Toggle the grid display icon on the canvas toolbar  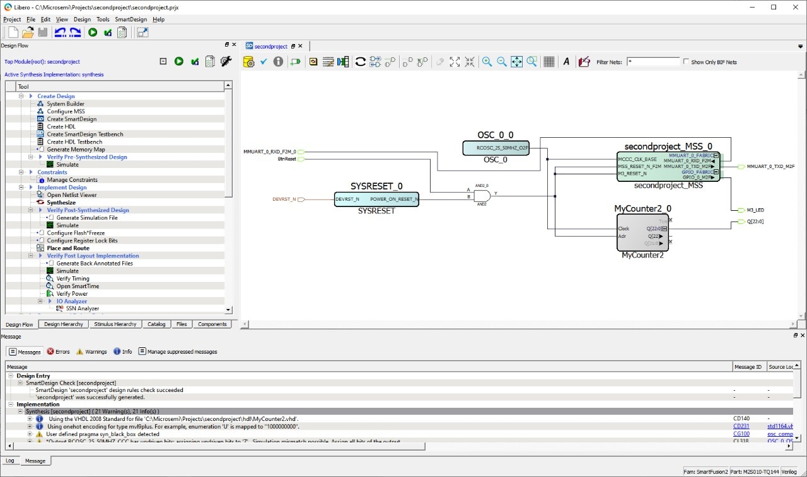(548, 62)
